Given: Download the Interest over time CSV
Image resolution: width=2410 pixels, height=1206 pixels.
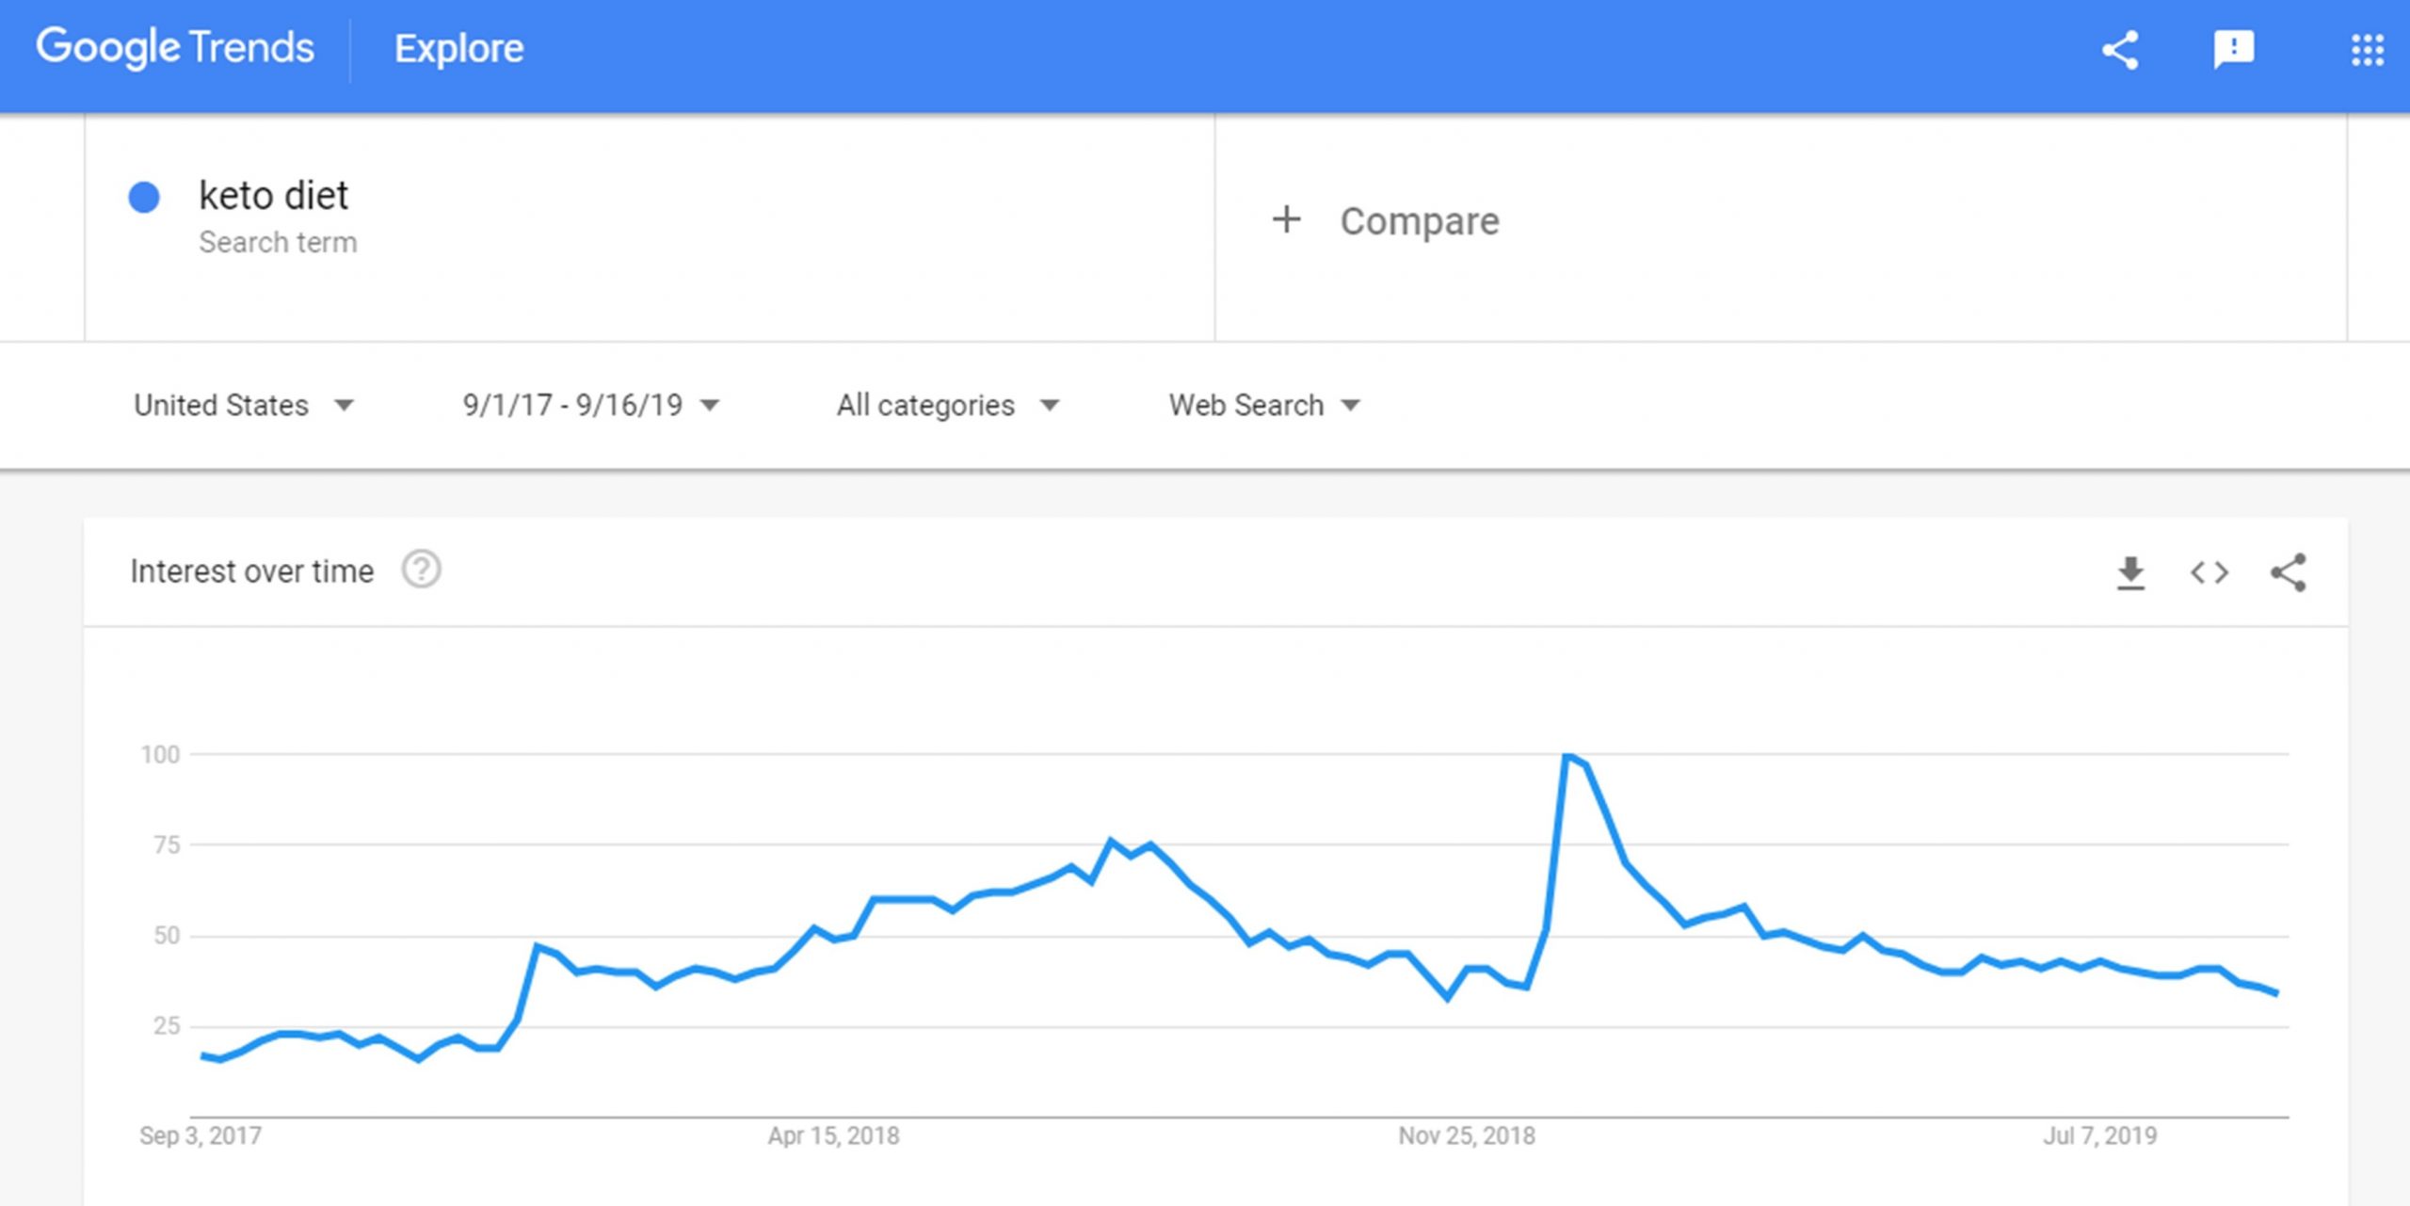Looking at the screenshot, I should click(x=2130, y=572).
